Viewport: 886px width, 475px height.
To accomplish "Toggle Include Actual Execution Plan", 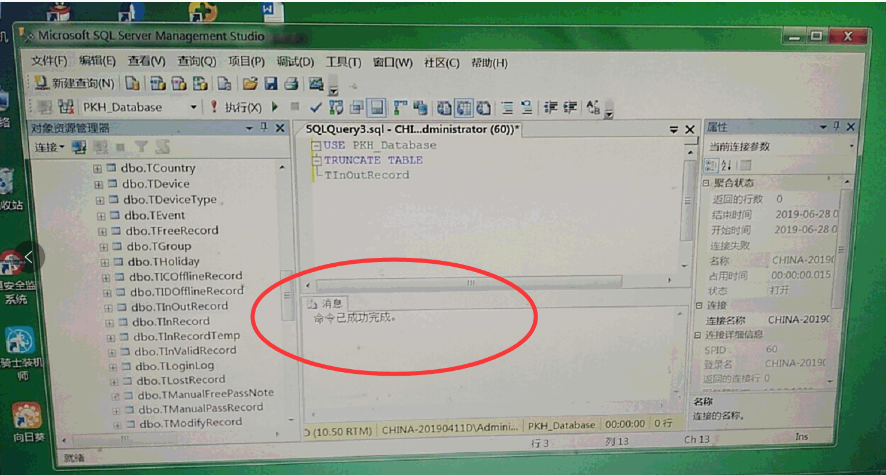I will tap(399, 108).
